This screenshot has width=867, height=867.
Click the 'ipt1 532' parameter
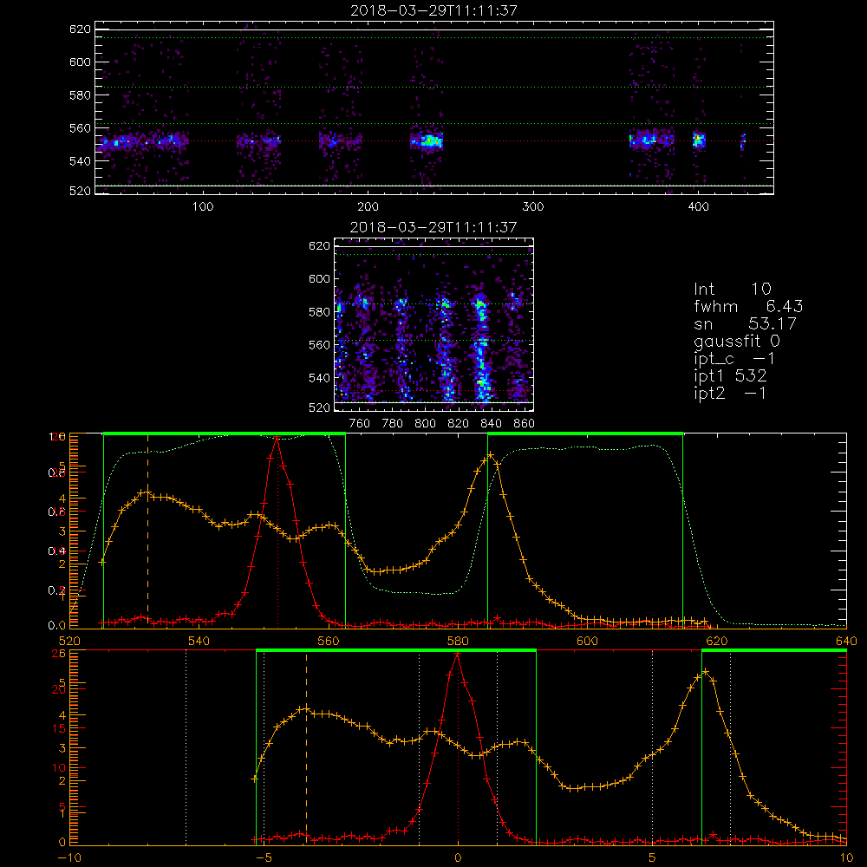730,376
